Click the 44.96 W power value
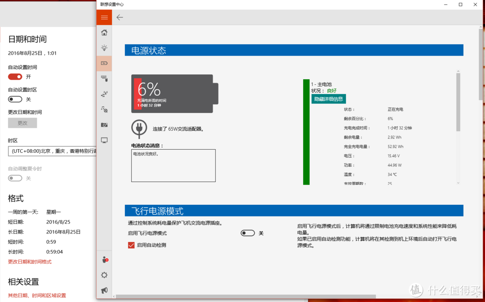 (x=394, y=165)
